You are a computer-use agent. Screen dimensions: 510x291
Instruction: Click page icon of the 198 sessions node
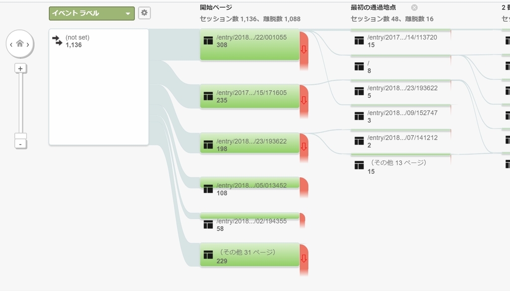point(208,145)
